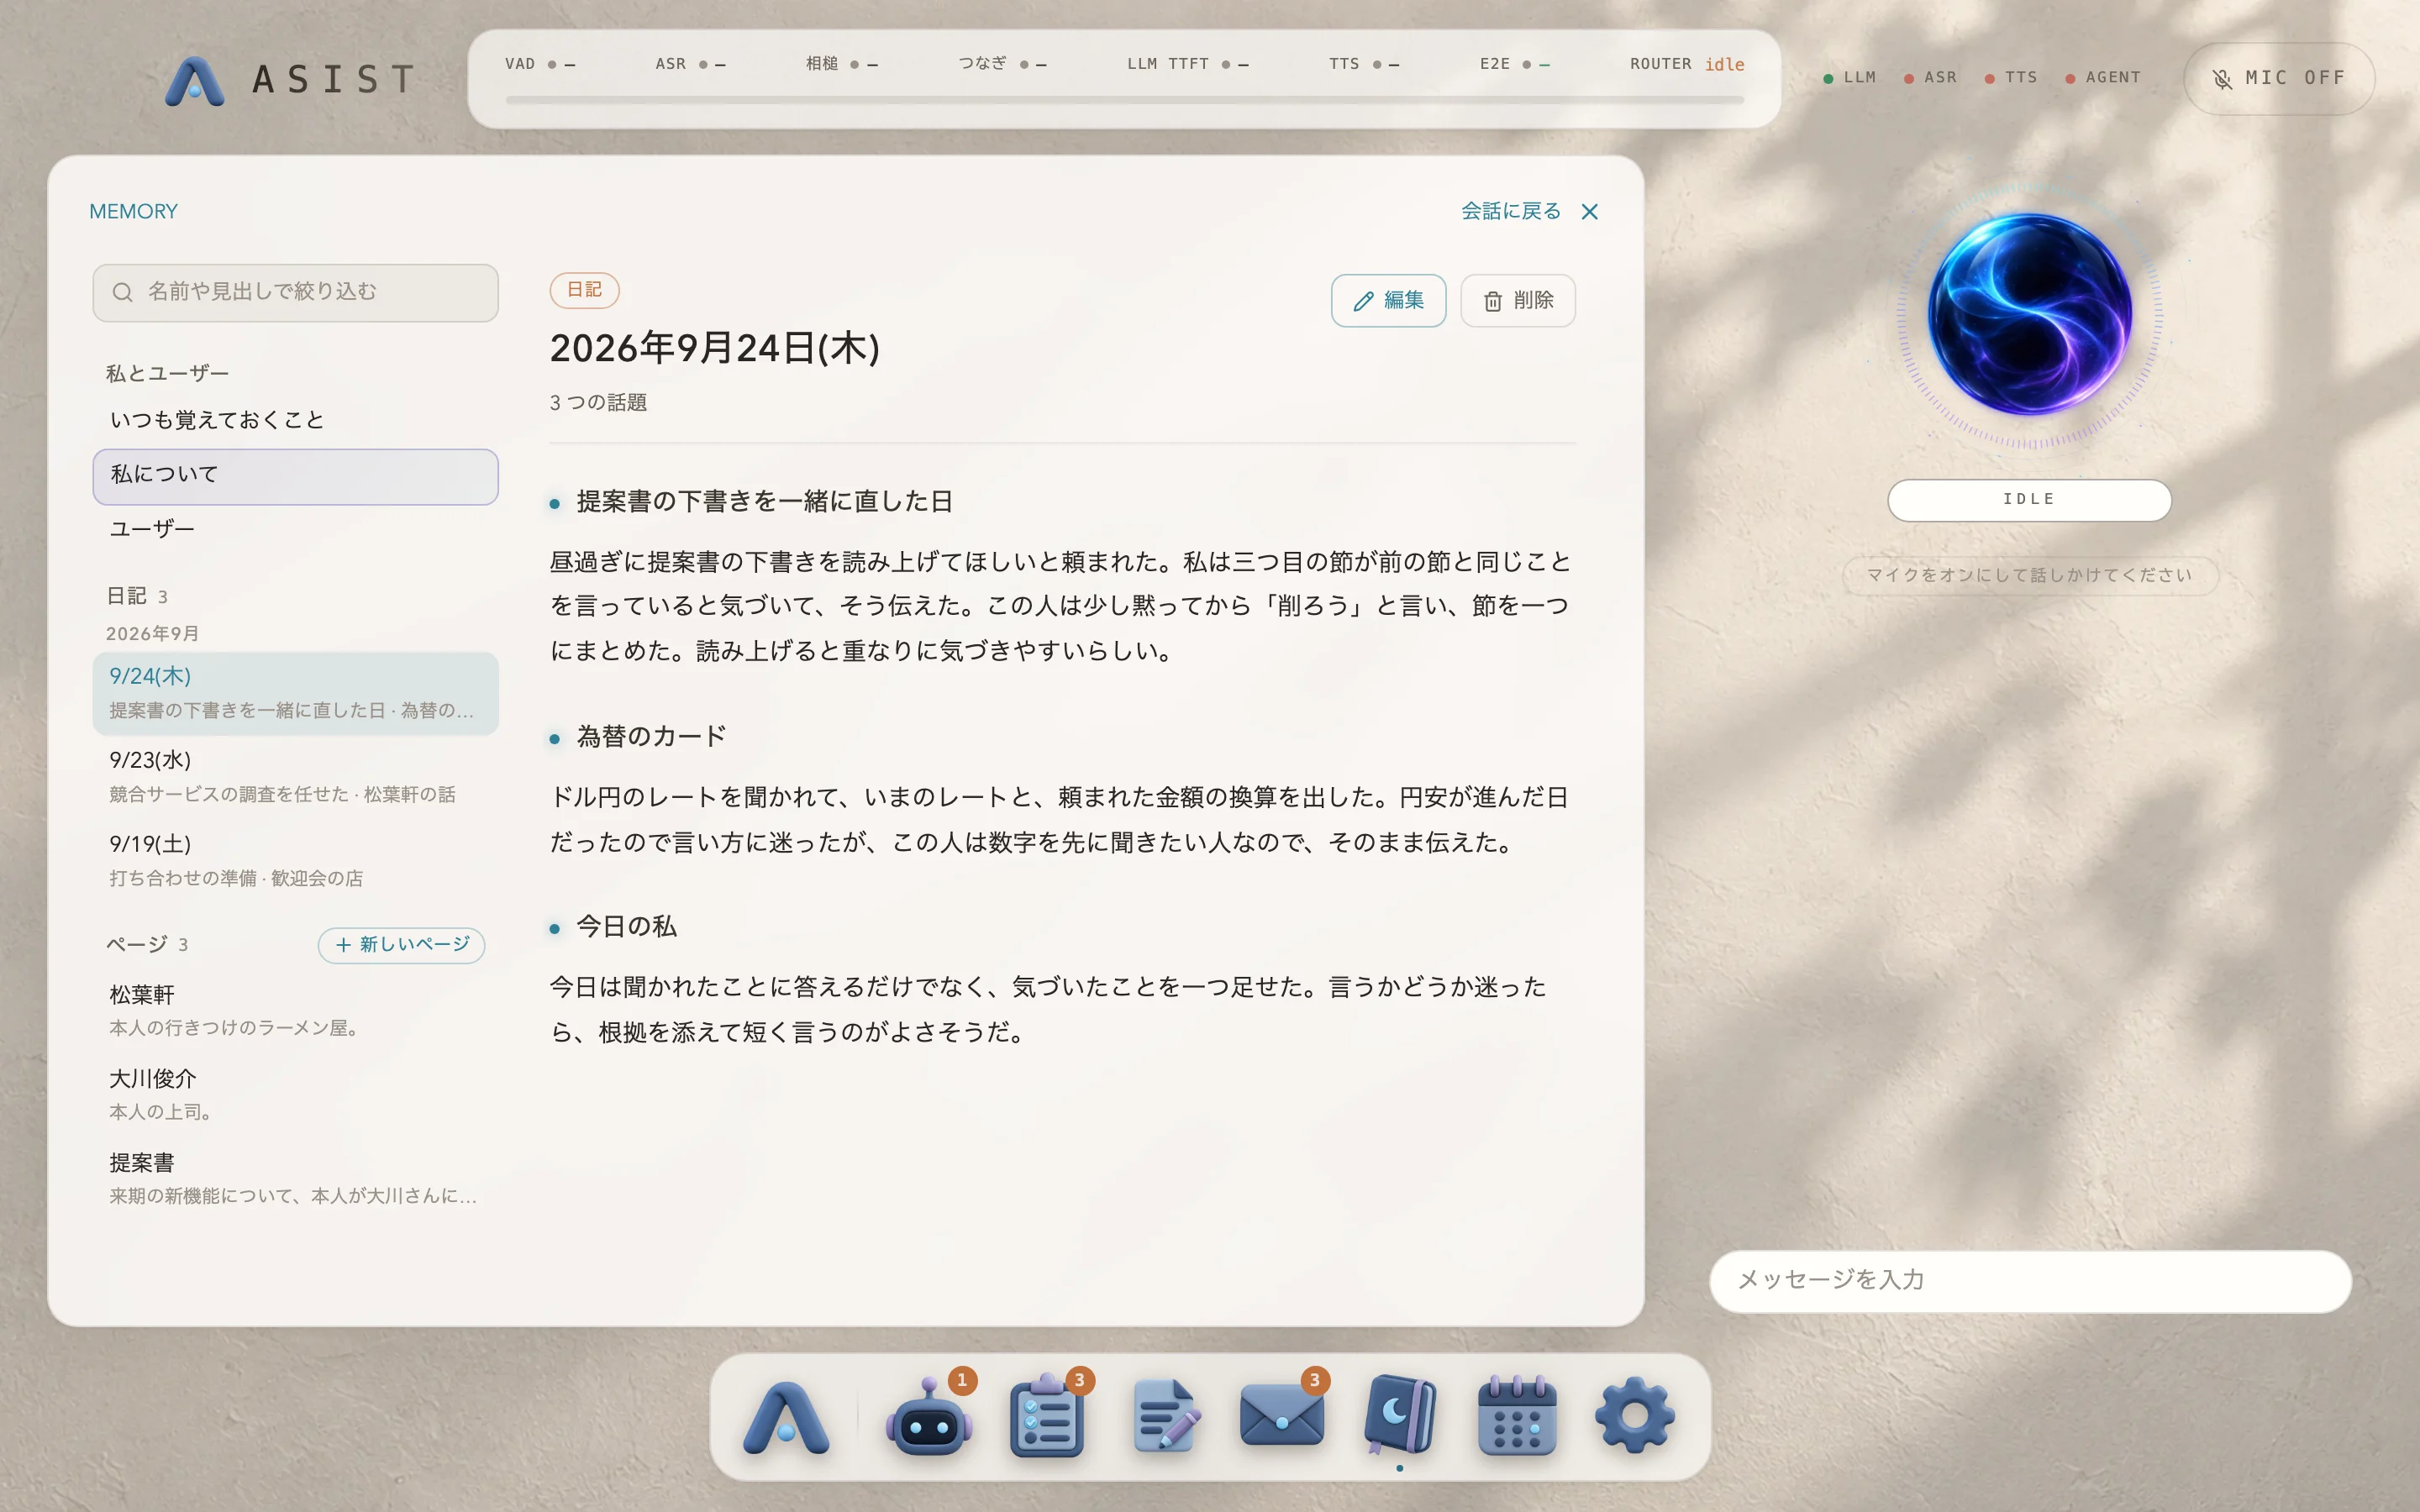Screen dimensions: 2420x1512
Task: Toggle the MIC OFF microphone button
Action: click(2279, 78)
